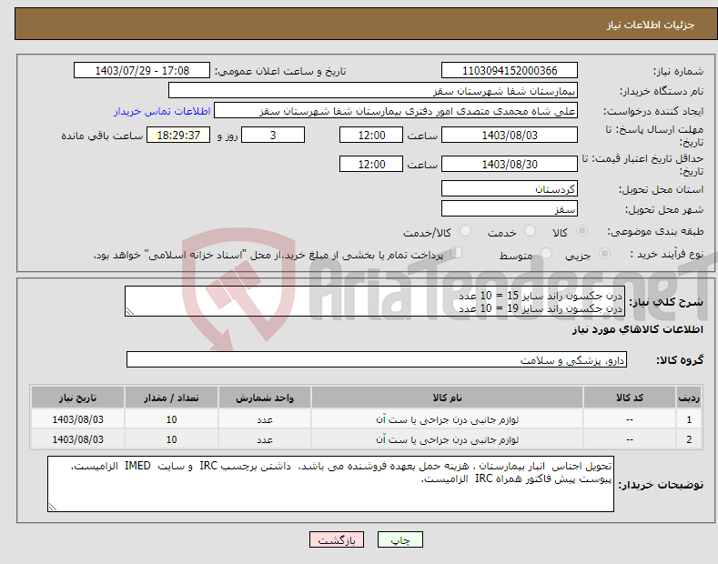The height and width of the screenshot is (564, 718).
Task: Click the تعداد / مقدار column header
Action: coord(171,398)
